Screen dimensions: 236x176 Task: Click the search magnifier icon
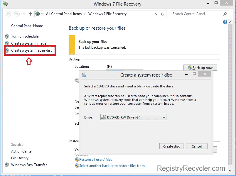(x=225, y=14)
